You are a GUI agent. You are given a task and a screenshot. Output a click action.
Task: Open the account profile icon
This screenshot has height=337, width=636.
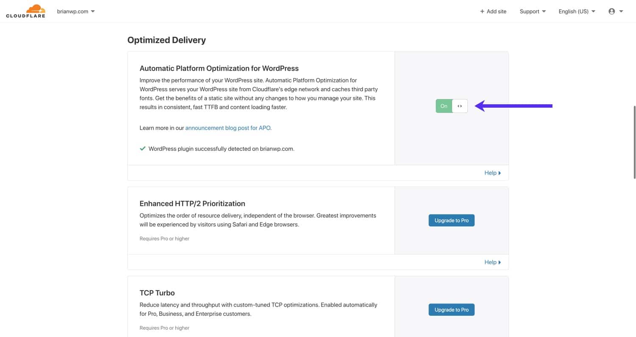(611, 11)
